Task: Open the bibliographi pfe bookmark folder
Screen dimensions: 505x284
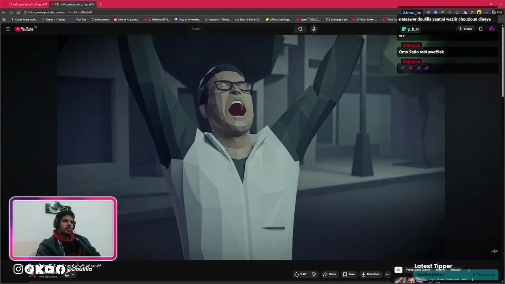Action: click(x=337, y=19)
